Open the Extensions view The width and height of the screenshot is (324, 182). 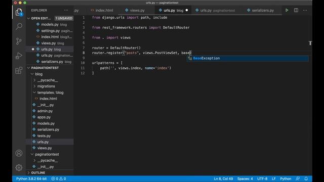point(19,70)
